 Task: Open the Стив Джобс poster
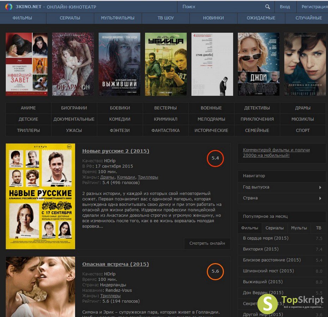tap(212, 64)
